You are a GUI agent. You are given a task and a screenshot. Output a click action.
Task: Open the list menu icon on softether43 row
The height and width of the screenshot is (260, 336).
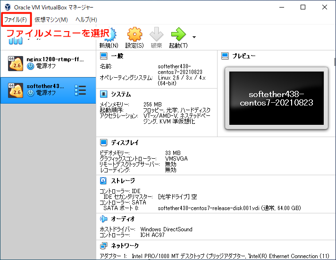80,90
